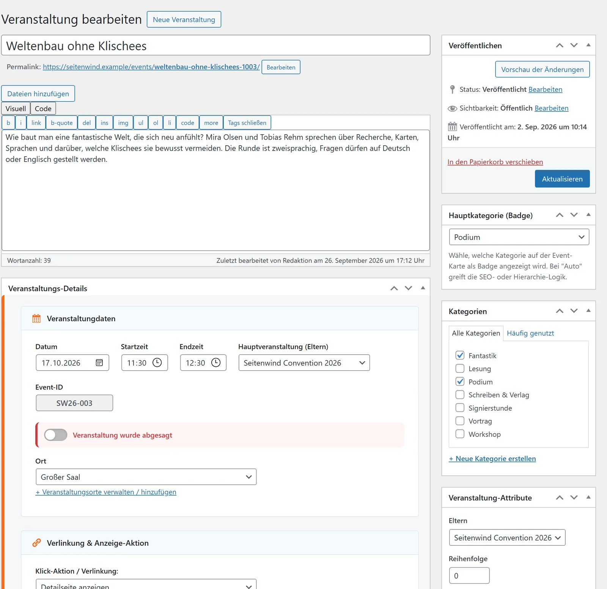Move Kategorien panel up arrow
The image size is (607, 589).
[560, 311]
